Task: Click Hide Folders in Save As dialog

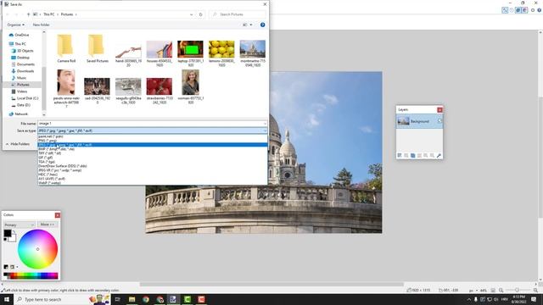Action: point(18,144)
